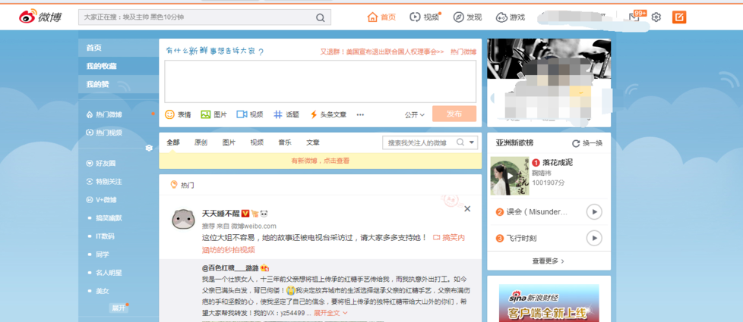
Task: Open feed search dropdown arrow
Action: [x=472, y=142]
